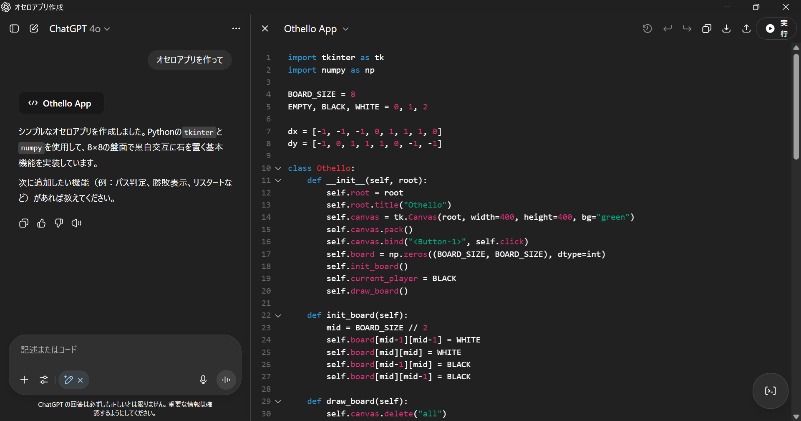This screenshot has height=421, width=801.
Task: Collapse the draw_board method fold arrow
Action: (278, 401)
